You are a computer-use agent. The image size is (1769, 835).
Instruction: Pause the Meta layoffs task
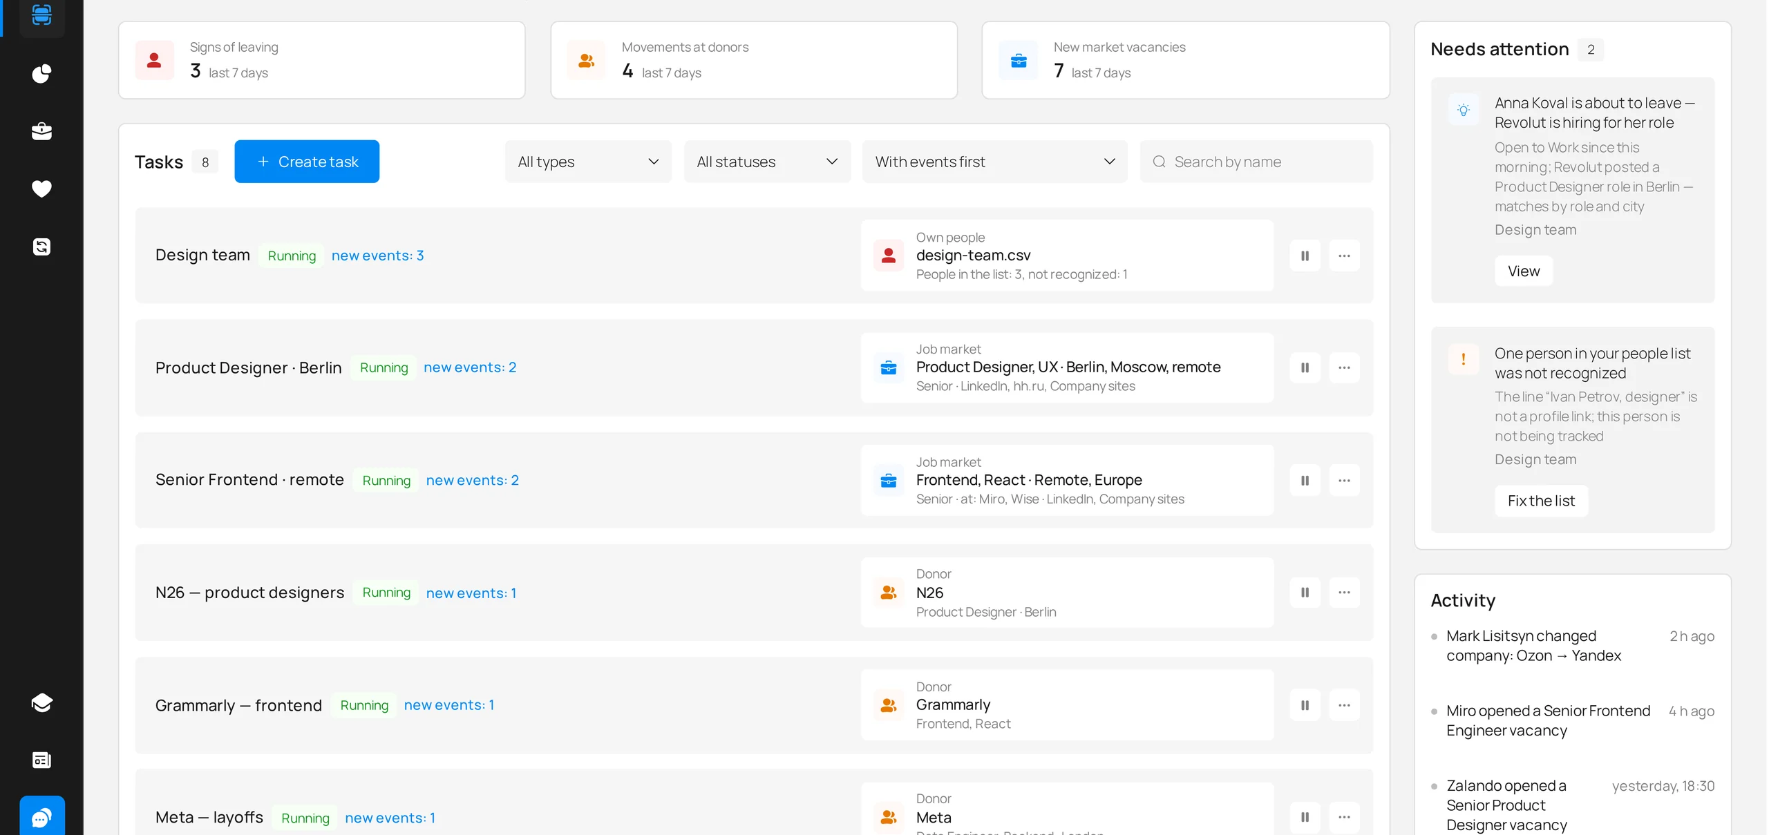click(1305, 817)
